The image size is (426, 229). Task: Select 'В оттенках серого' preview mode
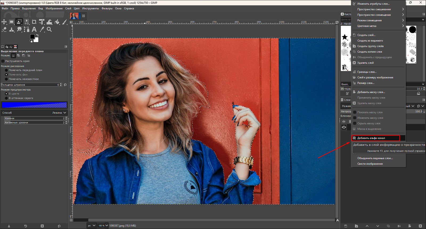tap(6, 98)
